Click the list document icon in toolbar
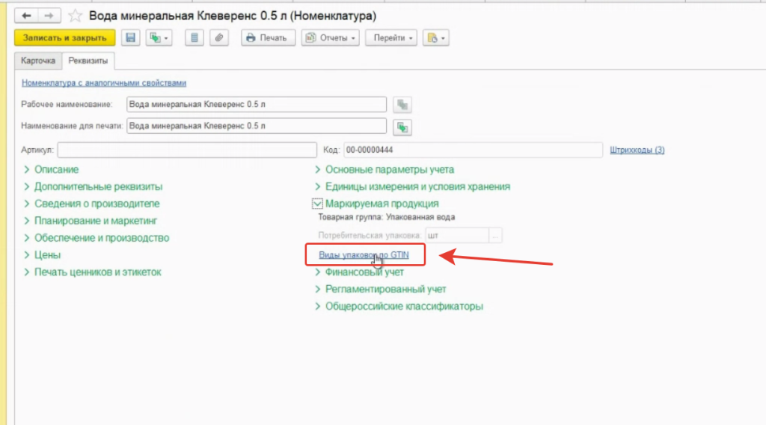766x425 pixels. [x=194, y=37]
